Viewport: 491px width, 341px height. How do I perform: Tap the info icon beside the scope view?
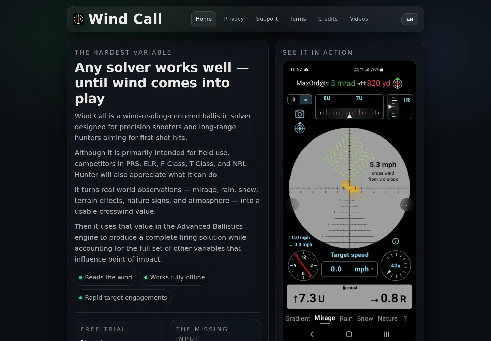[x=396, y=241]
